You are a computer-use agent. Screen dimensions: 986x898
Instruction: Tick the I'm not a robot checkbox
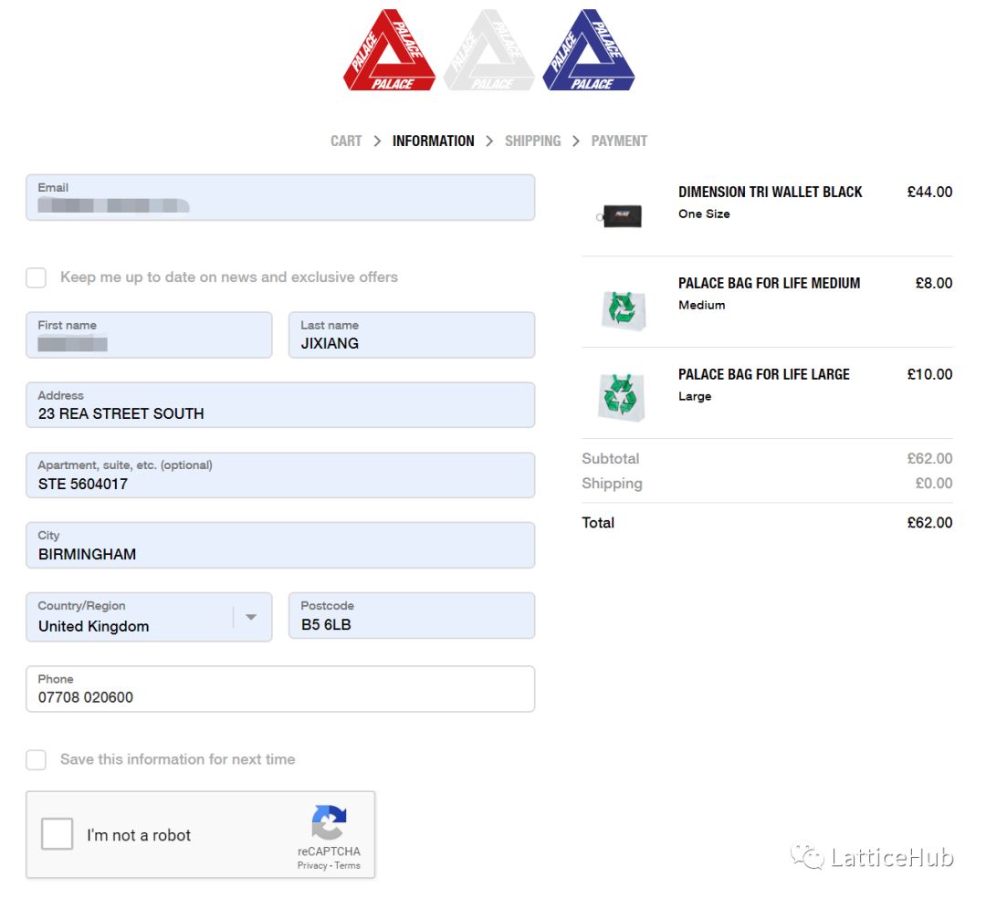[x=58, y=834]
